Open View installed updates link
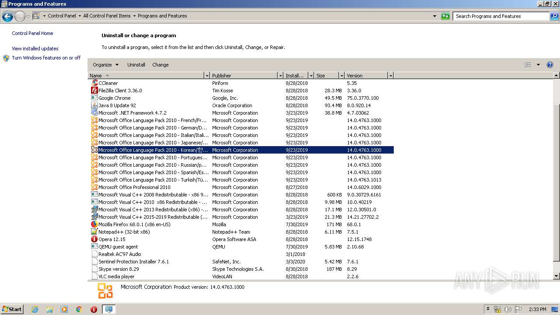 click(35, 49)
